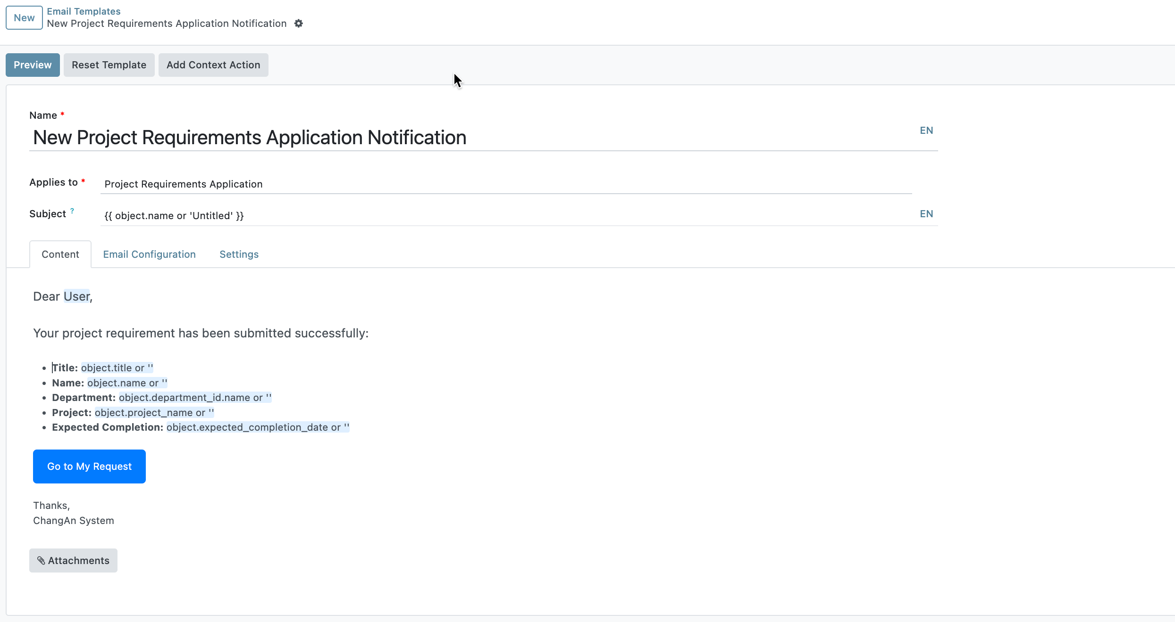Select the Content tab
The width and height of the screenshot is (1175, 622).
pyautogui.click(x=60, y=254)
